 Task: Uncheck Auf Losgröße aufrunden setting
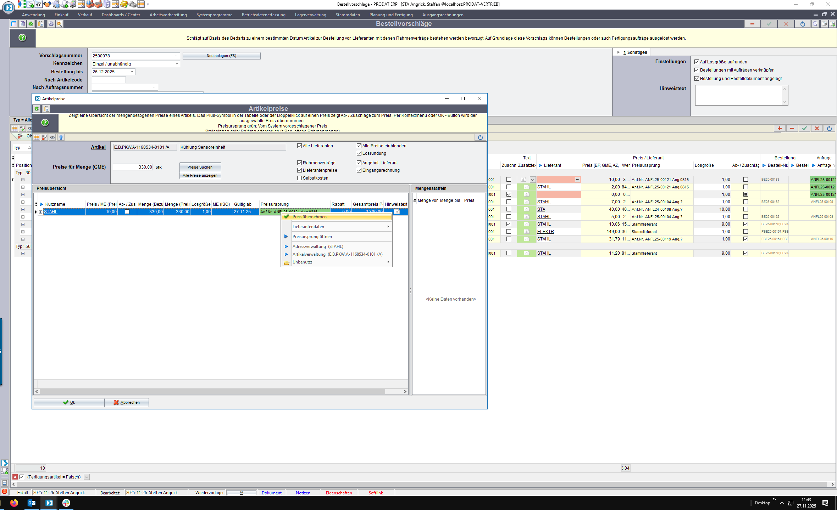[x=697, y=62]
